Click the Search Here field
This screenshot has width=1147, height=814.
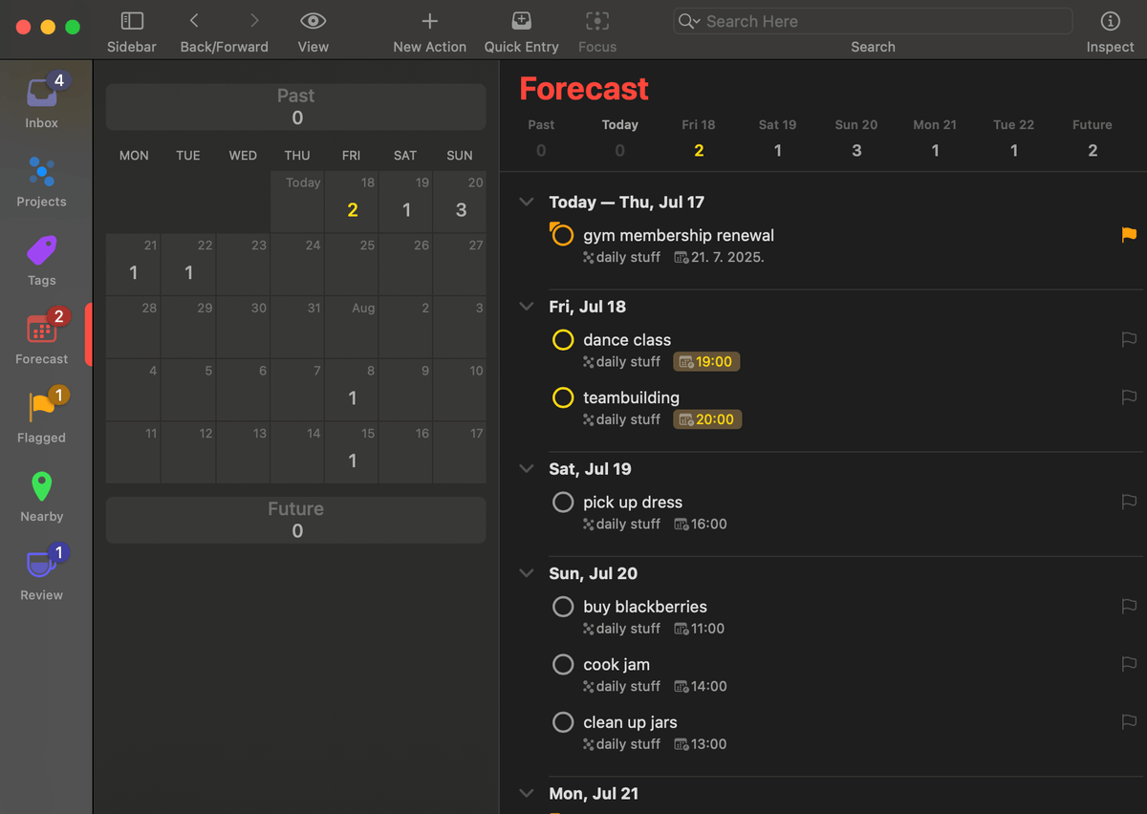point(870,20)
